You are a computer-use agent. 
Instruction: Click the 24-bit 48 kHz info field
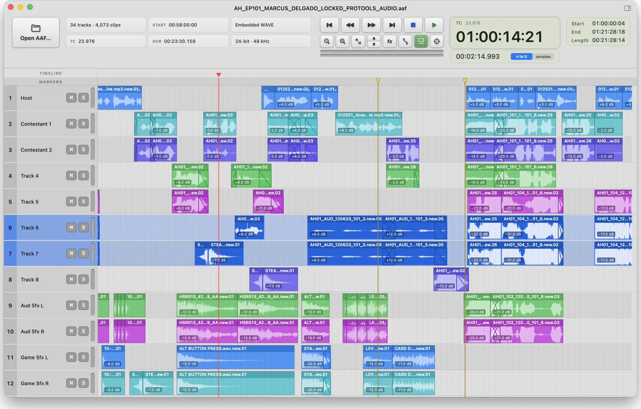coord(271,41)
